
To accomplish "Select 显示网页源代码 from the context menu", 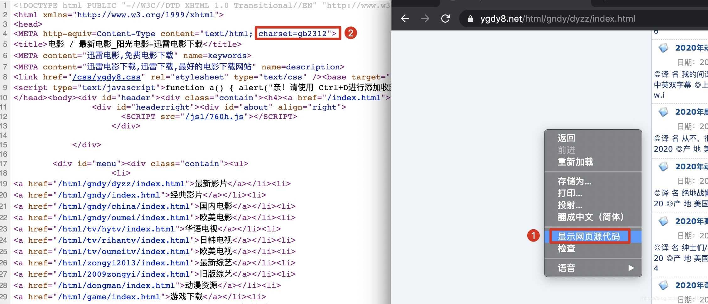I will 589,236.
